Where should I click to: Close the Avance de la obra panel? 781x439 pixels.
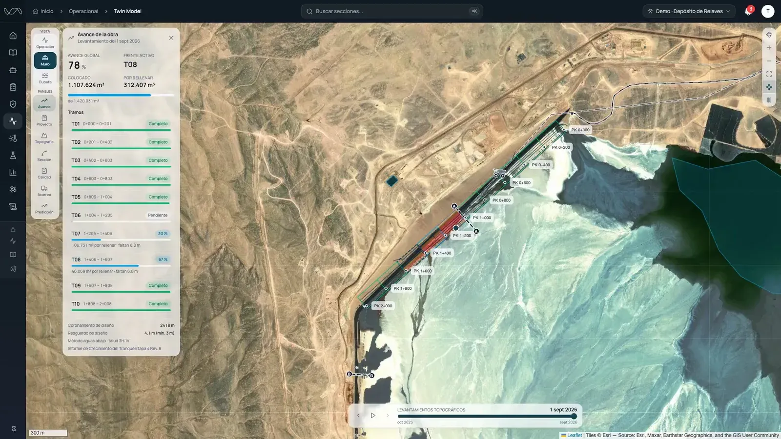coord(171,38)
